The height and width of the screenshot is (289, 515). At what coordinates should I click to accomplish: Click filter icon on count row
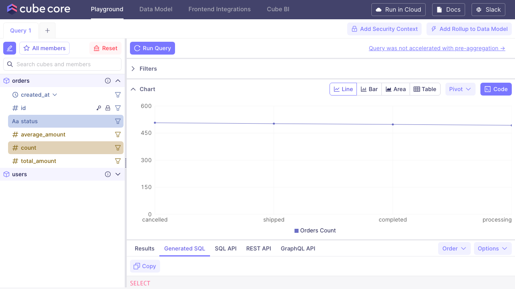[118, 148]
